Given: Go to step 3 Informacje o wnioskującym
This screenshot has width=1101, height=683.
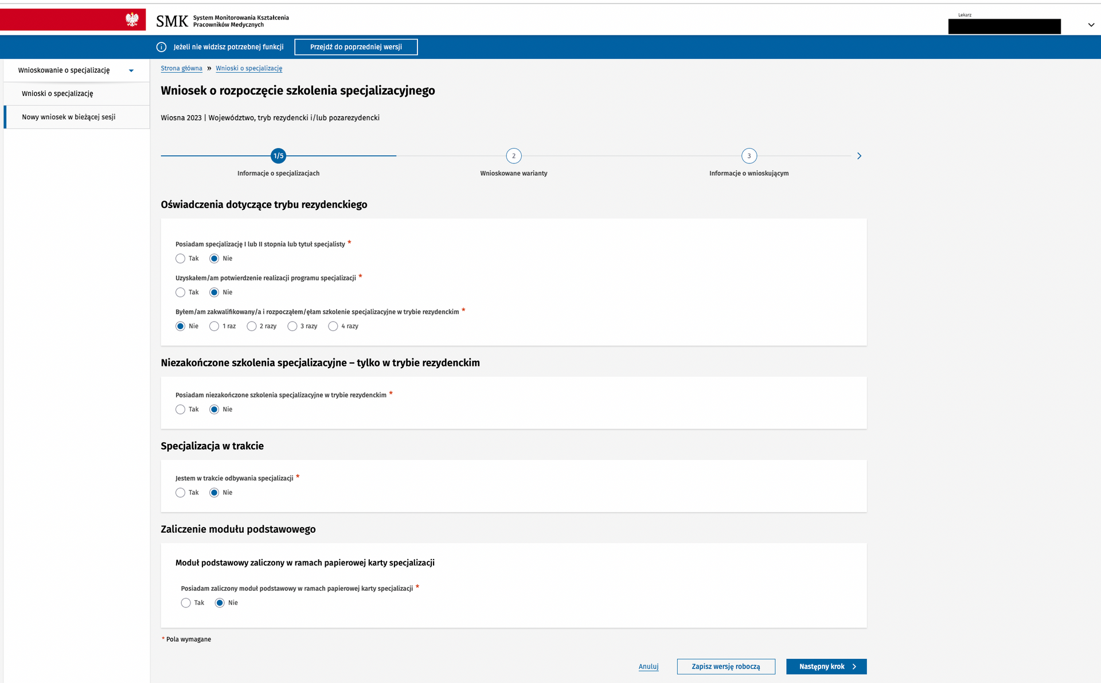Looking at the screenshot, I should [749, 156].
